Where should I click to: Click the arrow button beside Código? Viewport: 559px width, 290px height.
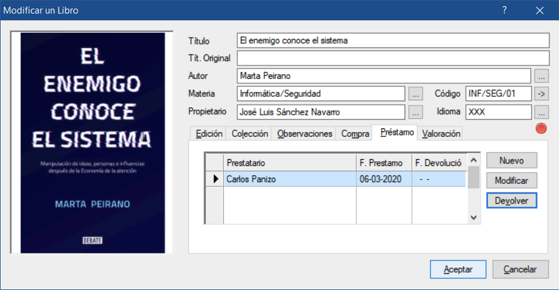(x=541, y=94)
